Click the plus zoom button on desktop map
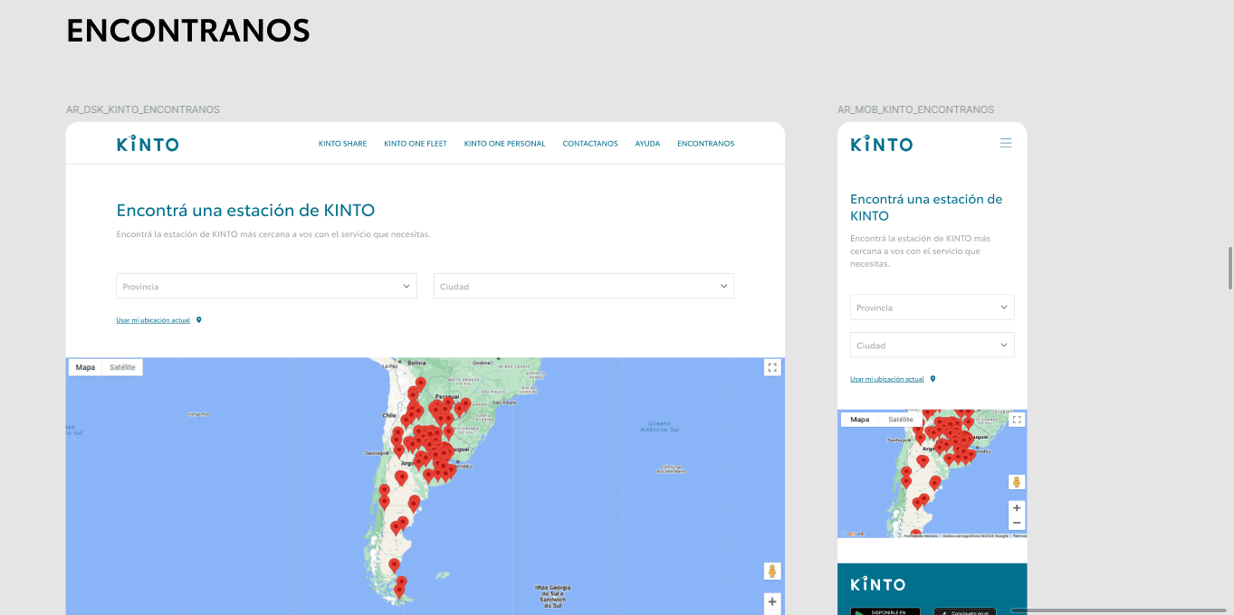The height and width of the screenshot is (615, 1234). click(x=771, y=601)
